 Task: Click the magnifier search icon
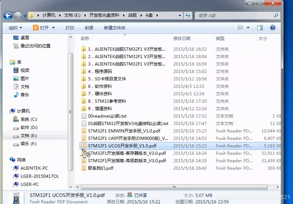(x=276, y=15)
